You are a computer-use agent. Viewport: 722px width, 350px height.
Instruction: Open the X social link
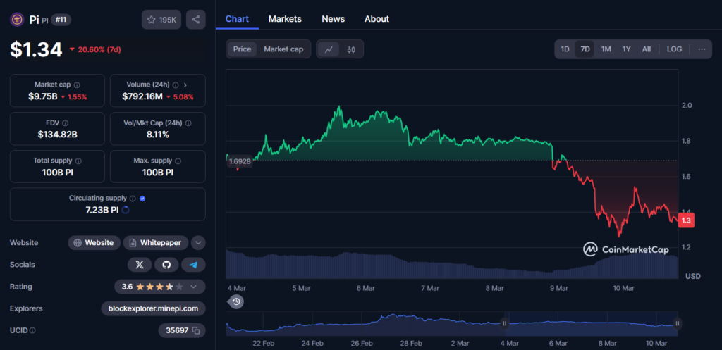coord(140,265)
